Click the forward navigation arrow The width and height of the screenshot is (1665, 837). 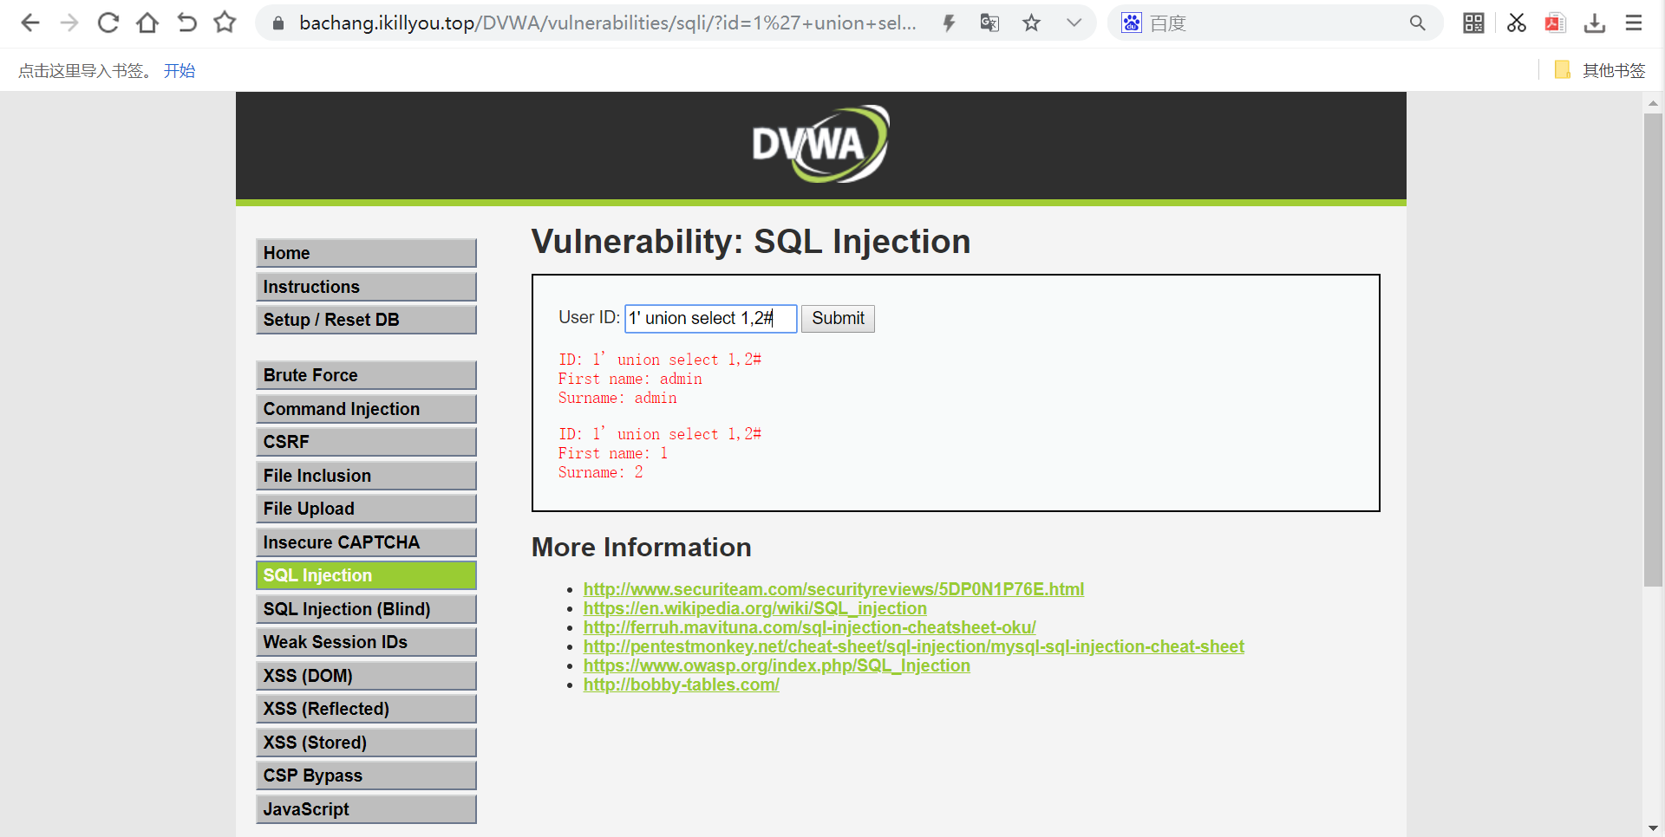coord(69,23)
